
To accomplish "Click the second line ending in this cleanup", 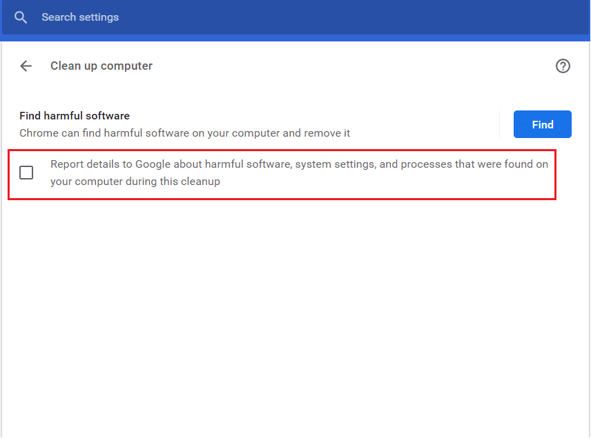I will pos(135,182).
